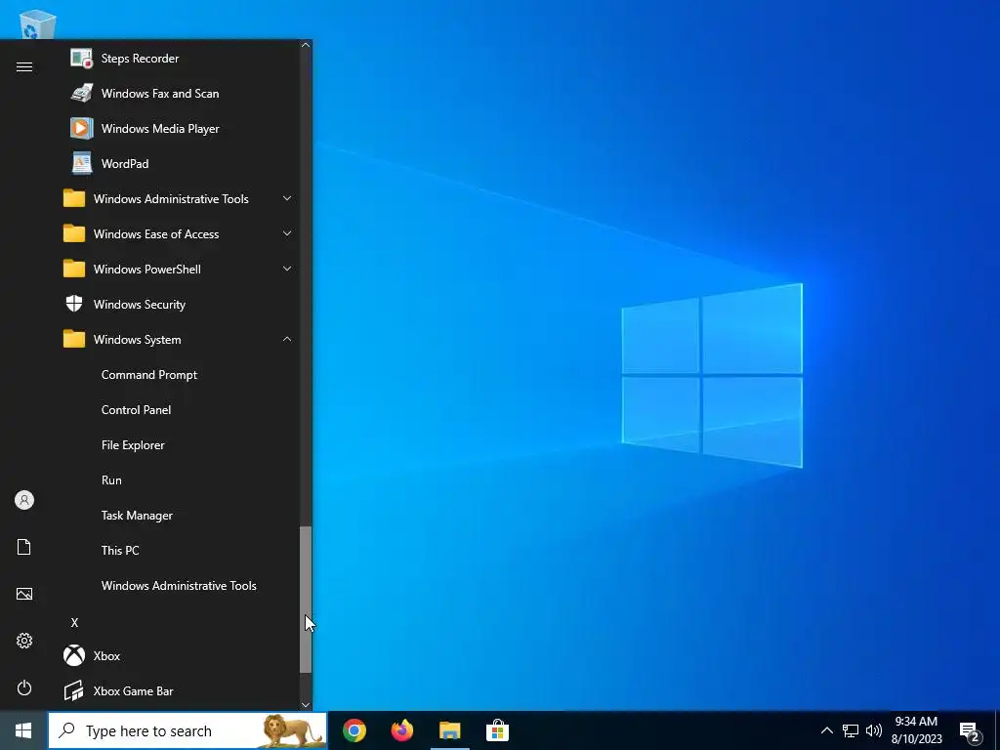This screenshot has width=1000, height=750.
Task: Open user account icon in Start sidebar
Action: tap(24, 500)
